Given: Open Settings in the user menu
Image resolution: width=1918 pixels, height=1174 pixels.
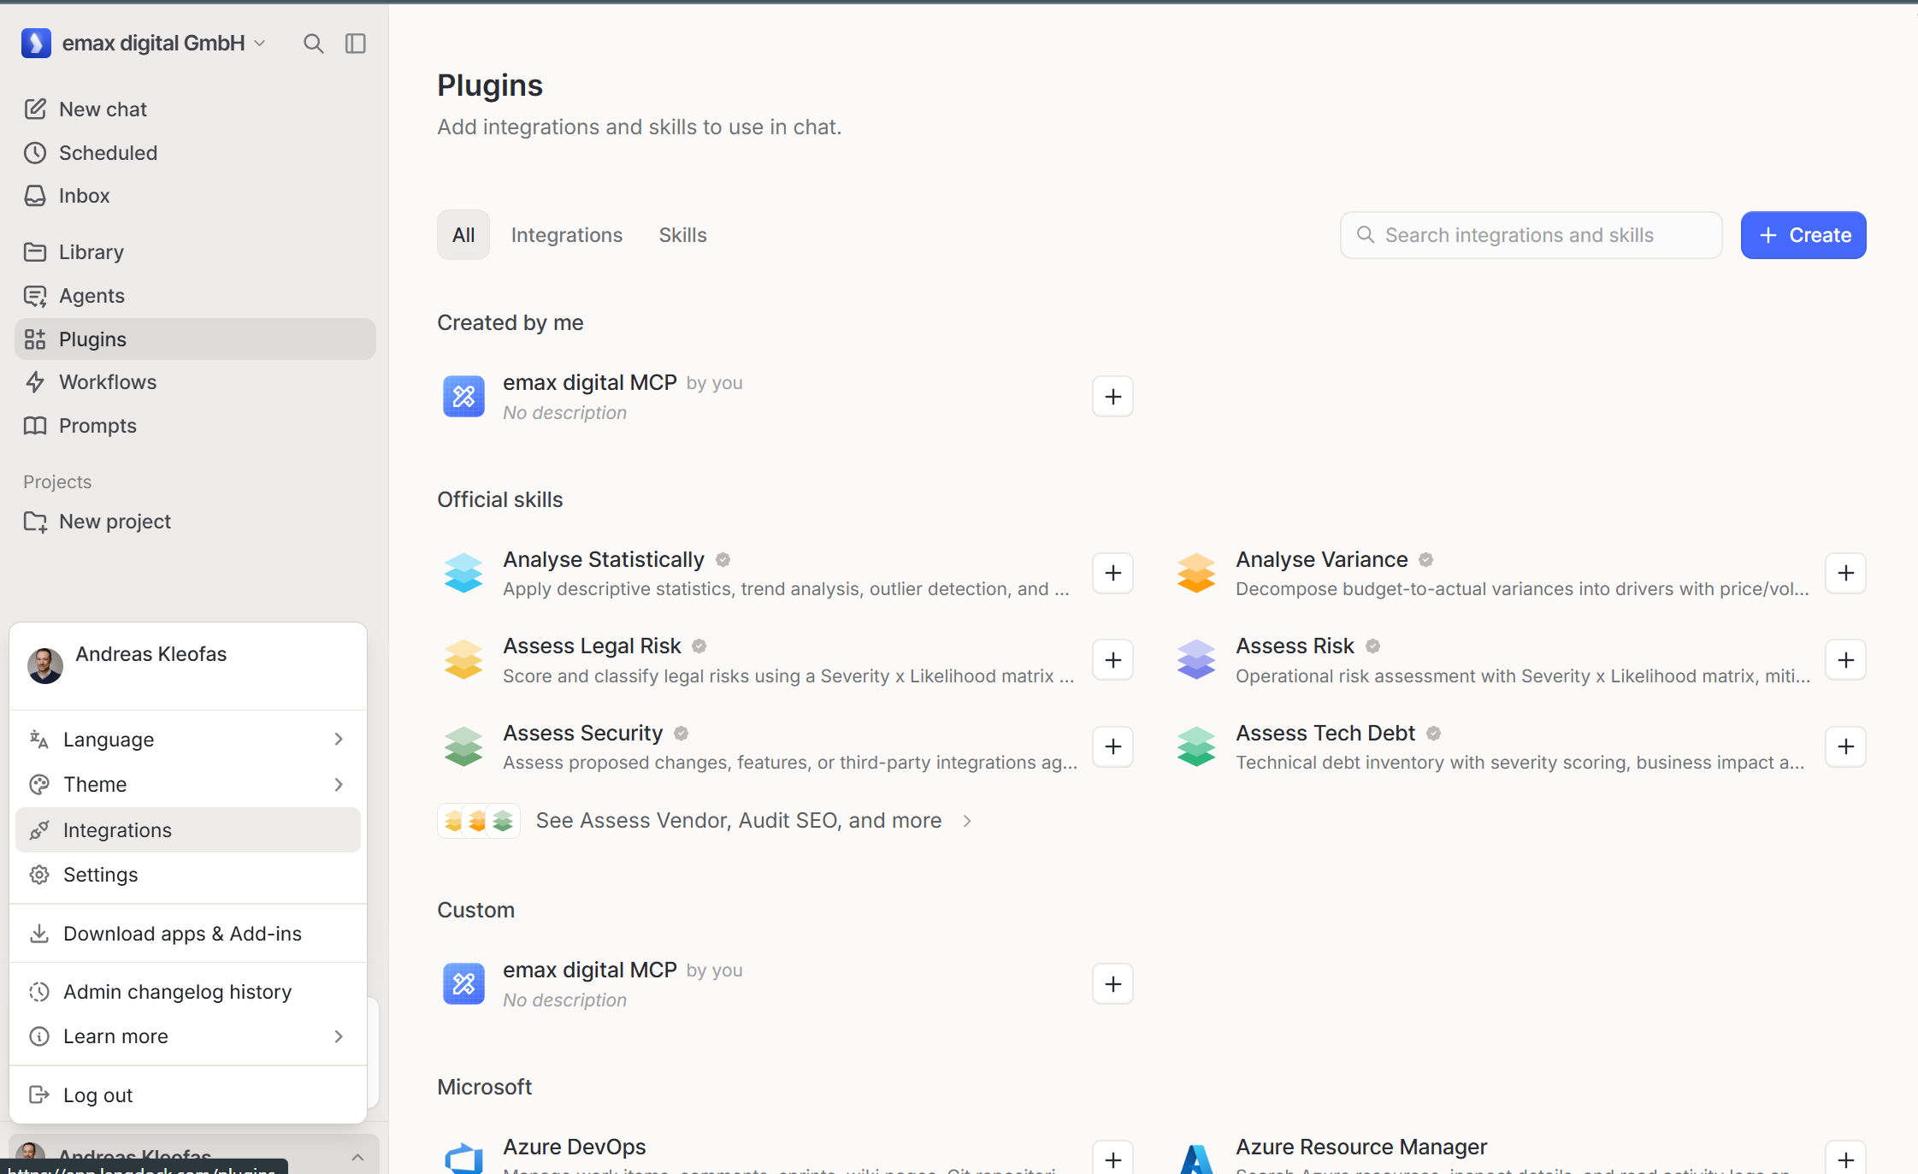Looking at the screenshot, I should (188, 875).
